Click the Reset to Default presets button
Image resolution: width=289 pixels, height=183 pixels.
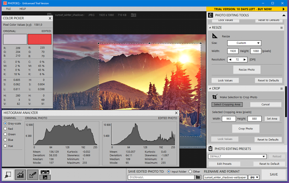(x=269, y=163)
